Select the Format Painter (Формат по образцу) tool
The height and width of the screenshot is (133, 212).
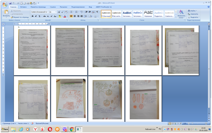tap(20, 17)
